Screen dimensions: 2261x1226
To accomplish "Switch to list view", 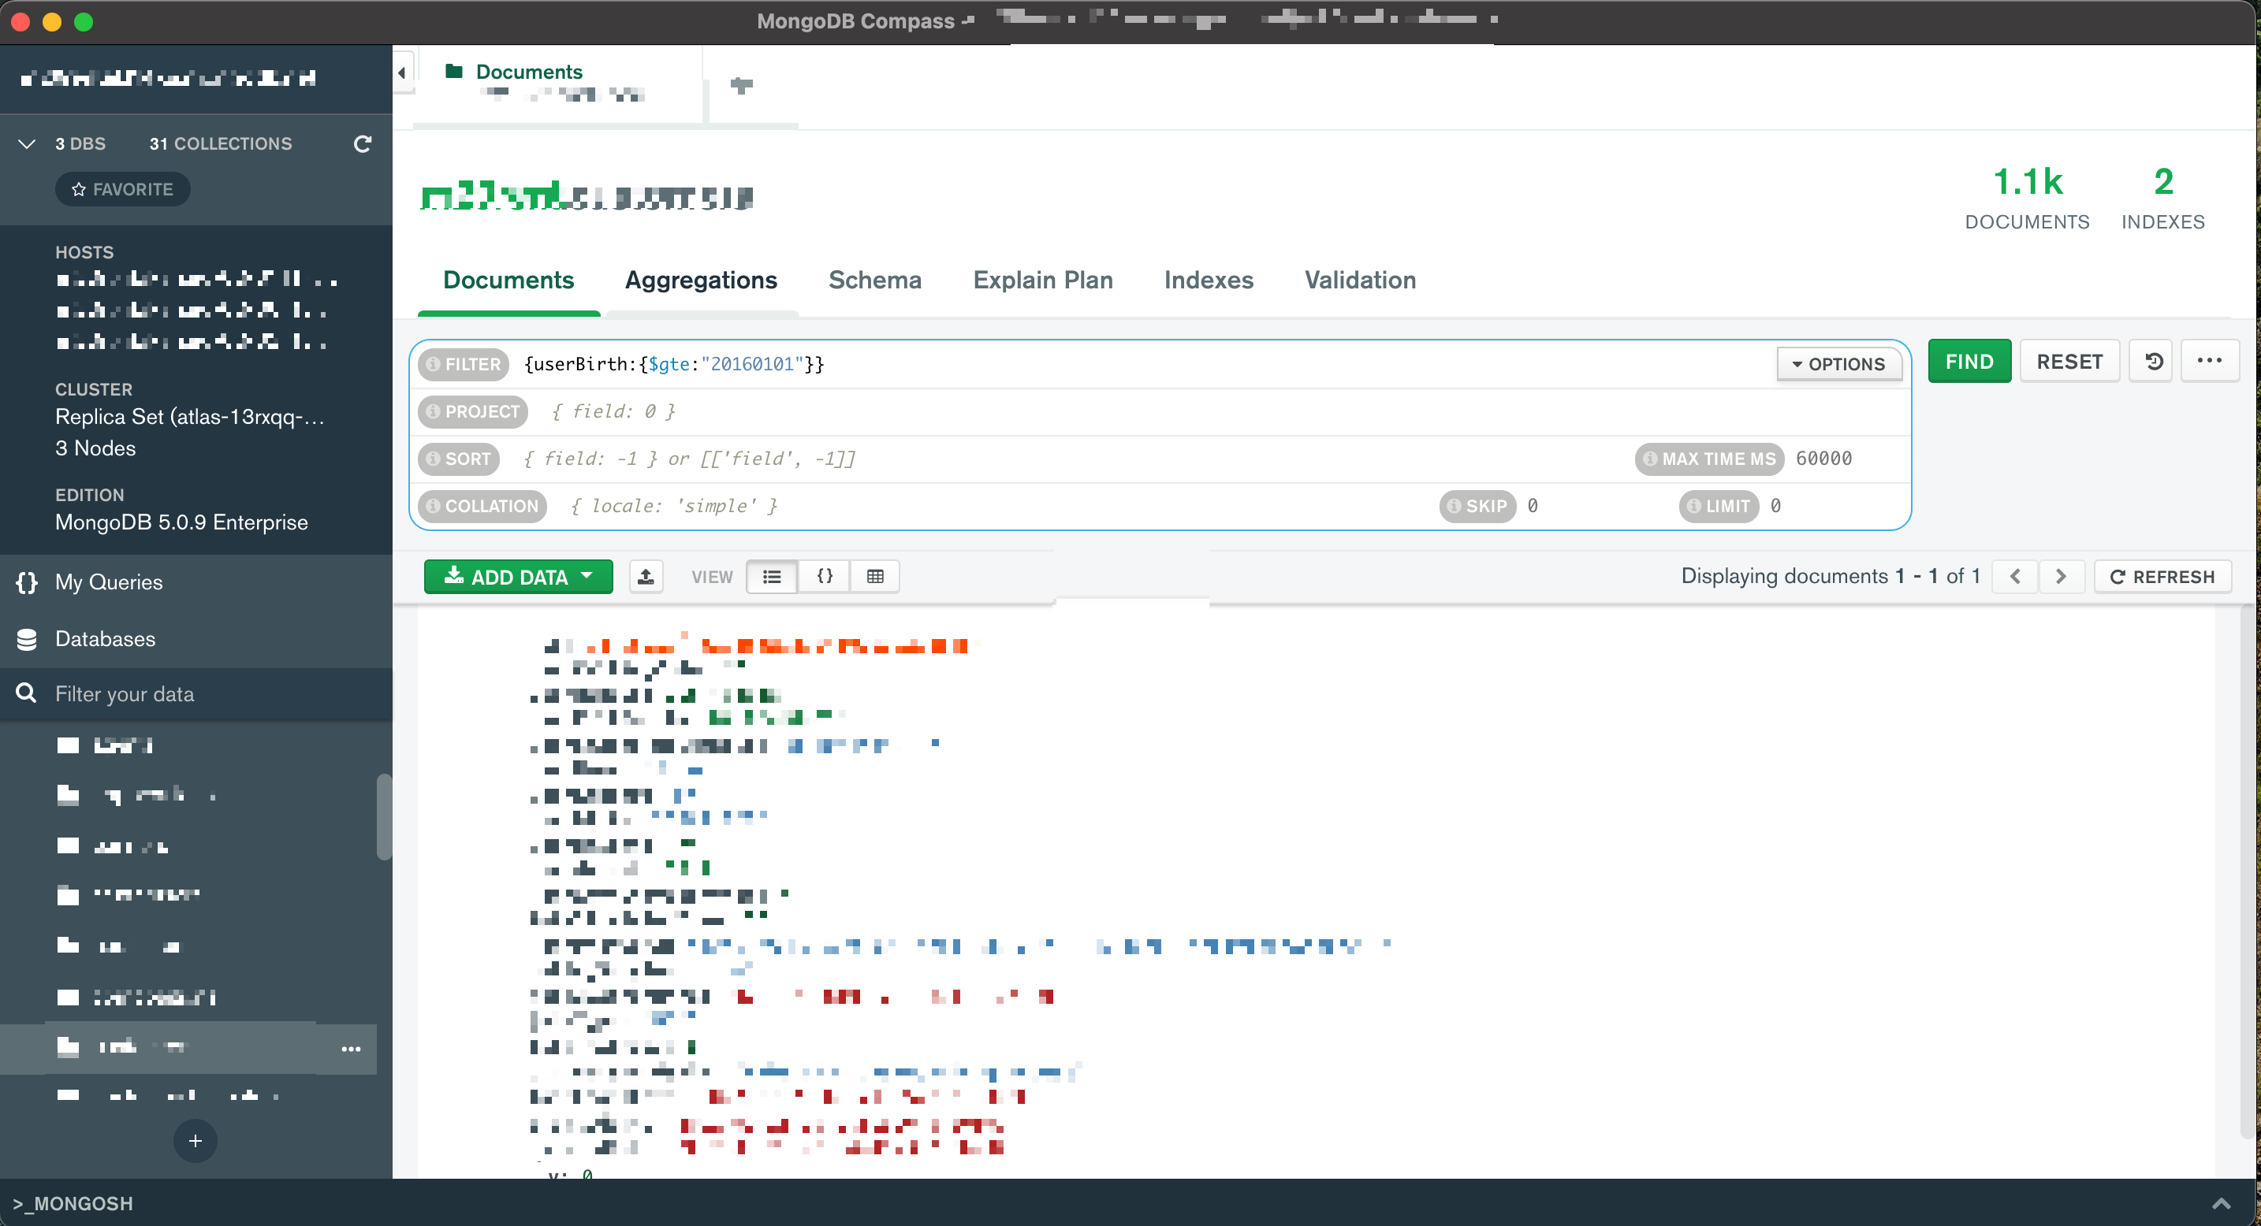I will click(773, 577).
